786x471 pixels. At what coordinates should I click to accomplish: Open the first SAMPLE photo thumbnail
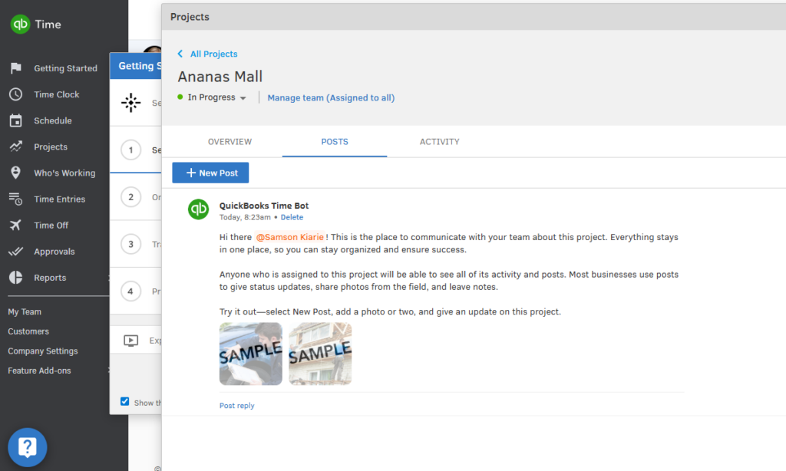click(x=251, y=354)
